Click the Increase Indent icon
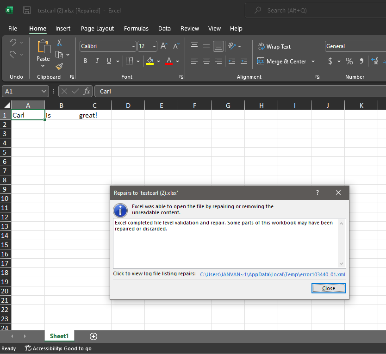This screenshot has width=386, height=354. tap(244, 61)
